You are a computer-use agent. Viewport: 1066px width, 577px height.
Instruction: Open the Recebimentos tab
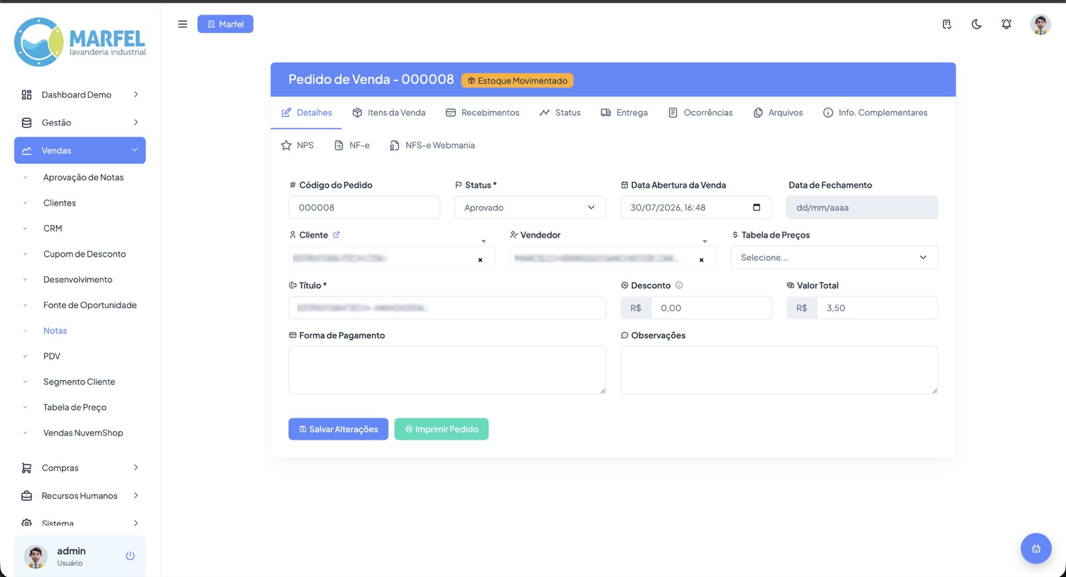coord(482,112)
